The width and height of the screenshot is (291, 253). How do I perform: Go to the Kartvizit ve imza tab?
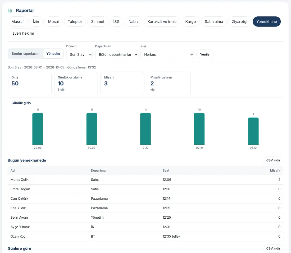tap(162, 21)
